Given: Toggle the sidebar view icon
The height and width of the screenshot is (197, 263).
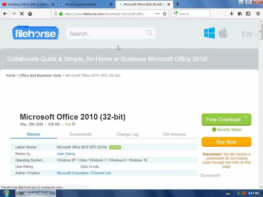Looking at the screenshot, I should point(248,14).
